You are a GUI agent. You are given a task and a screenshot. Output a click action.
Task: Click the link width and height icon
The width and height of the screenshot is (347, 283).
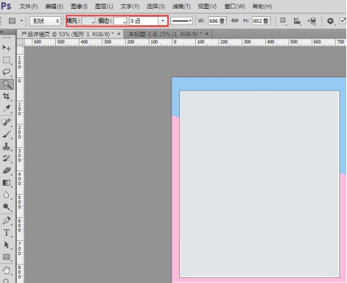[x=235, y=21]
